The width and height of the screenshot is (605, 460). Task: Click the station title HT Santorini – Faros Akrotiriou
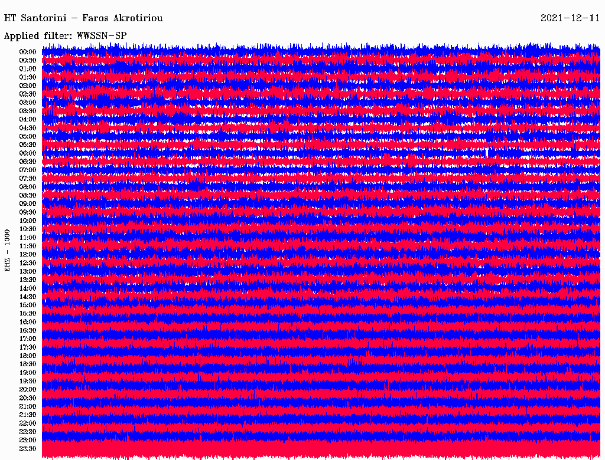coord(83,18)
